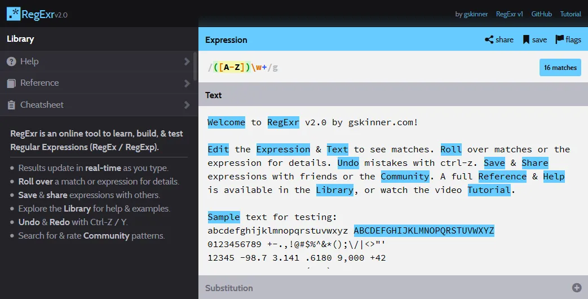Click the '0123456789' text line
The width and height of the screenshot is (588, 299).
point(296,244)
